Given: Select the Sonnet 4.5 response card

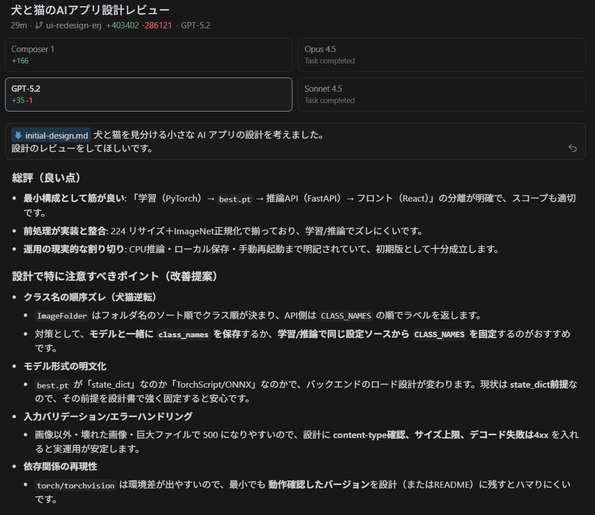Looking at the screenshot, I should coord(441,95).
